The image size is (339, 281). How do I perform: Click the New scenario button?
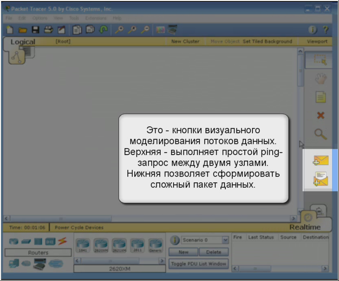click(x=183, y=252)
